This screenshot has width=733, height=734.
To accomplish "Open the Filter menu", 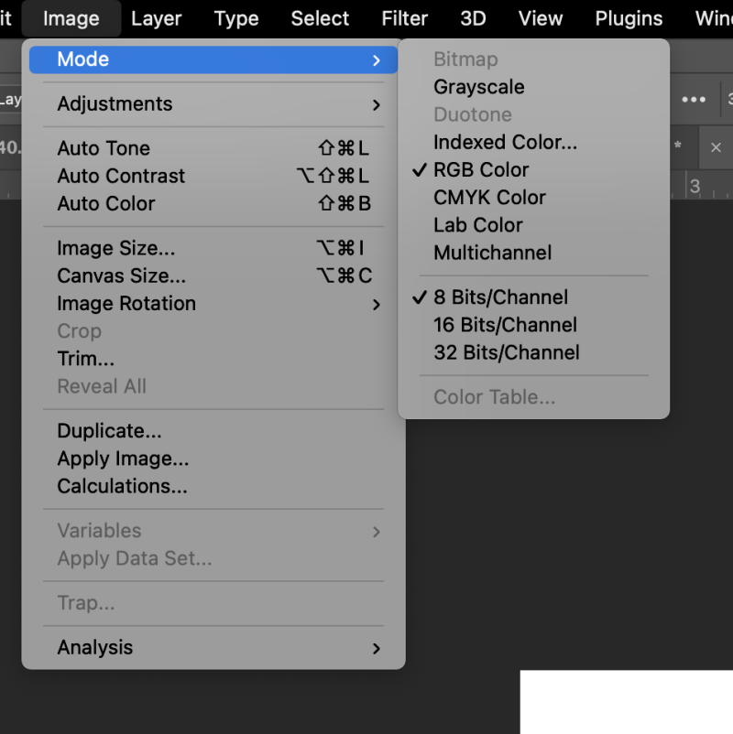I will [x=404, y=18].
